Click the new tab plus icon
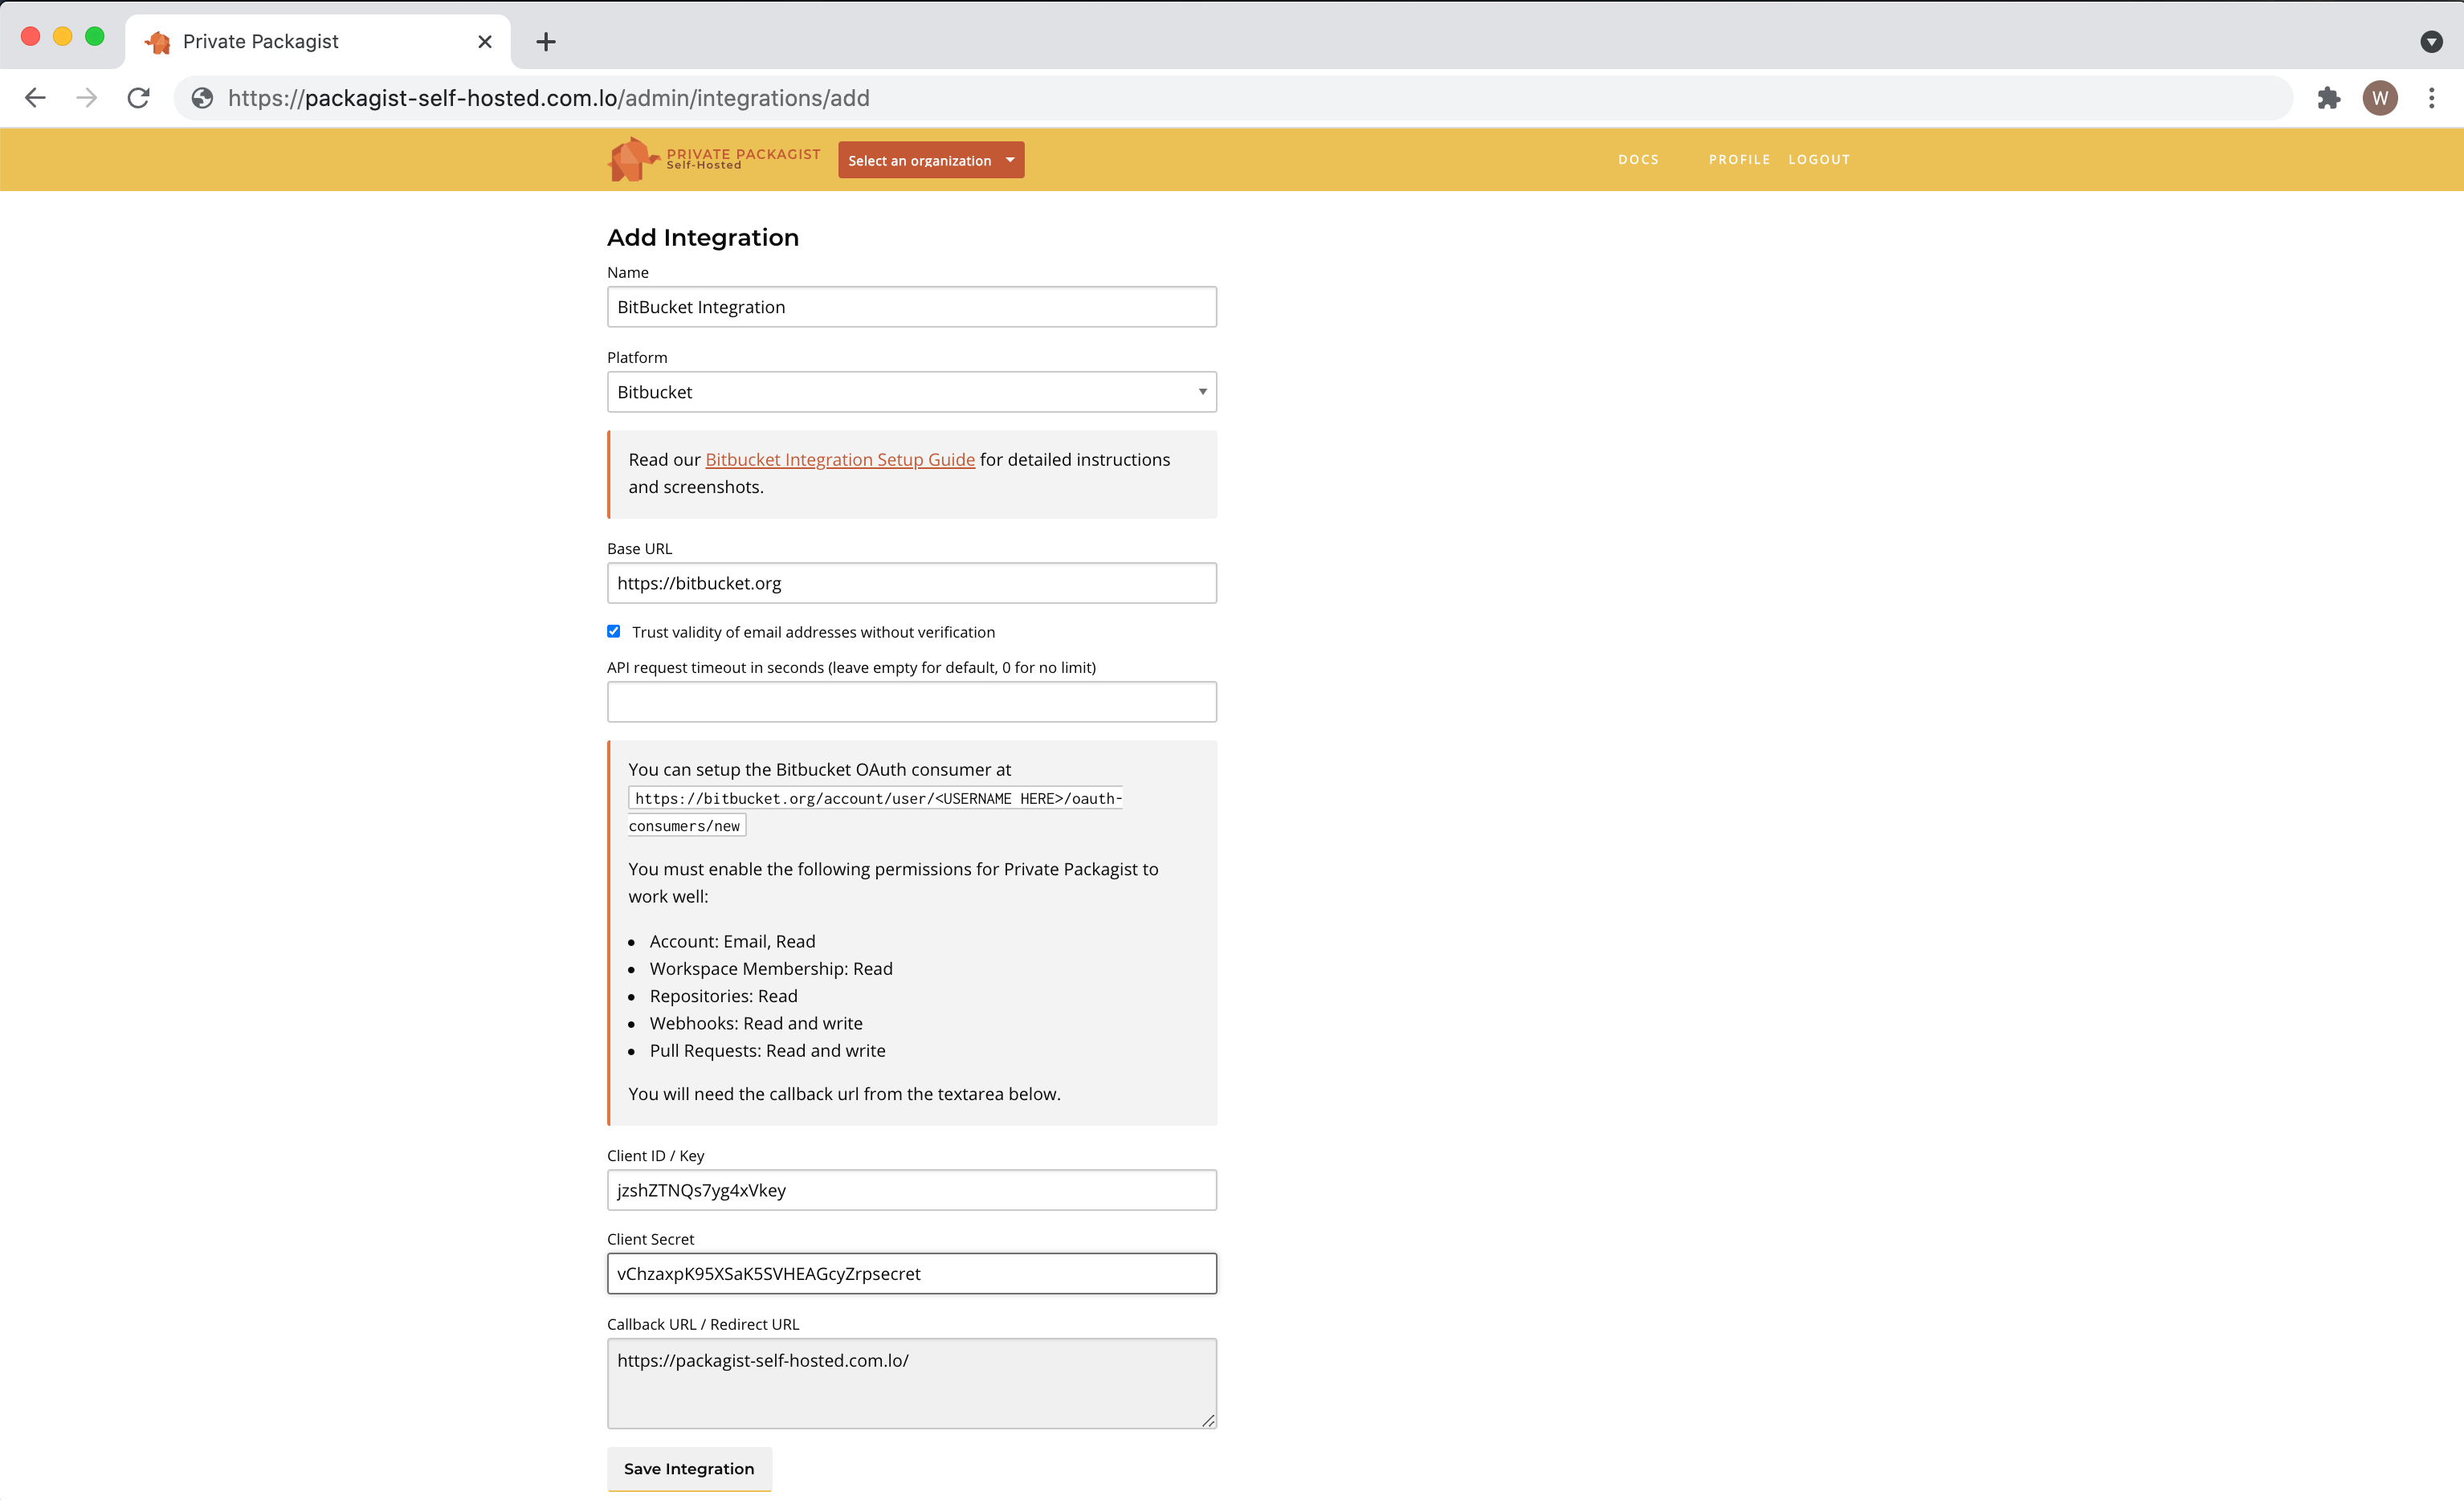Image resolution: width=2464 pixels, height=1500 pixels. (544, 40)
